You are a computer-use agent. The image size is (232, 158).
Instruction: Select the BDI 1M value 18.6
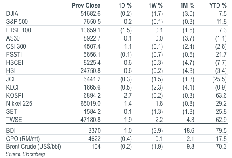point(189,130)
